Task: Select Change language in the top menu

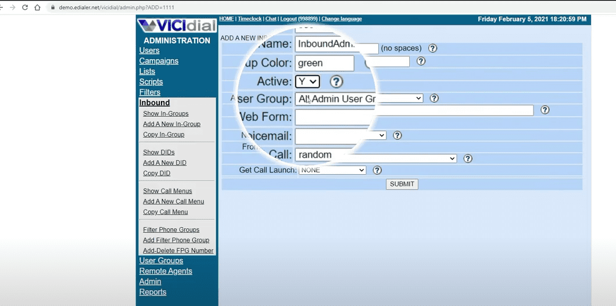Action: (341, 19)
